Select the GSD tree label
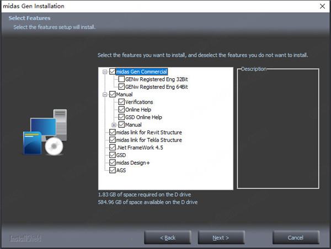 click(121, 155)
